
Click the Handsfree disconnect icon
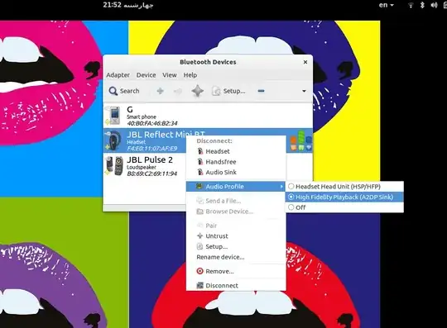pos(200,162)
